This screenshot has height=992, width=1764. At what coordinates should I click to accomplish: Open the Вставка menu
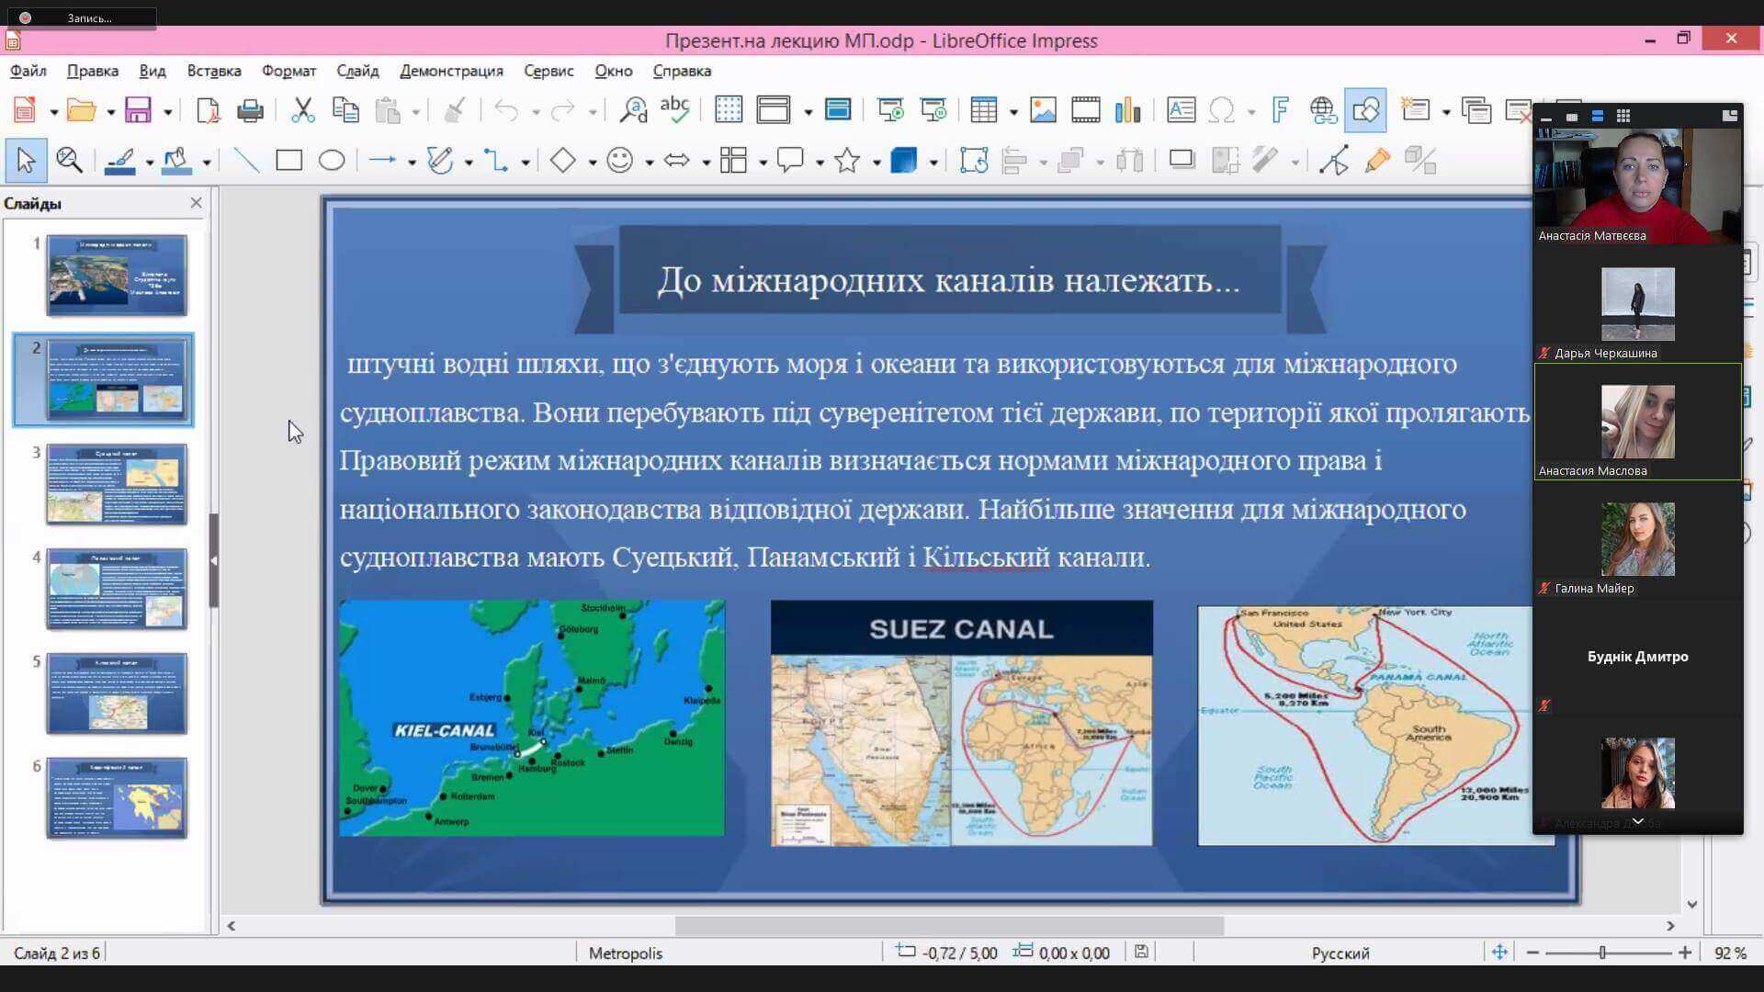click(213, 71)
